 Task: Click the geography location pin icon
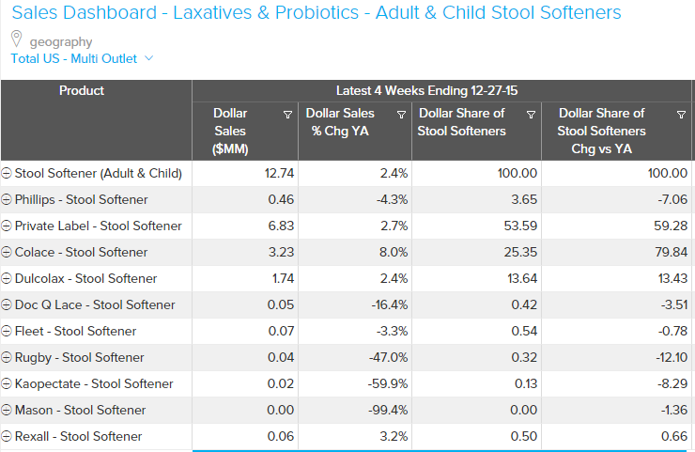(x=17, y=39)
